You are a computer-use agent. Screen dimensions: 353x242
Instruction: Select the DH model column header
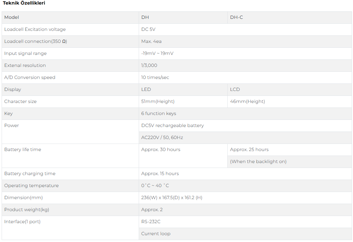145,18
